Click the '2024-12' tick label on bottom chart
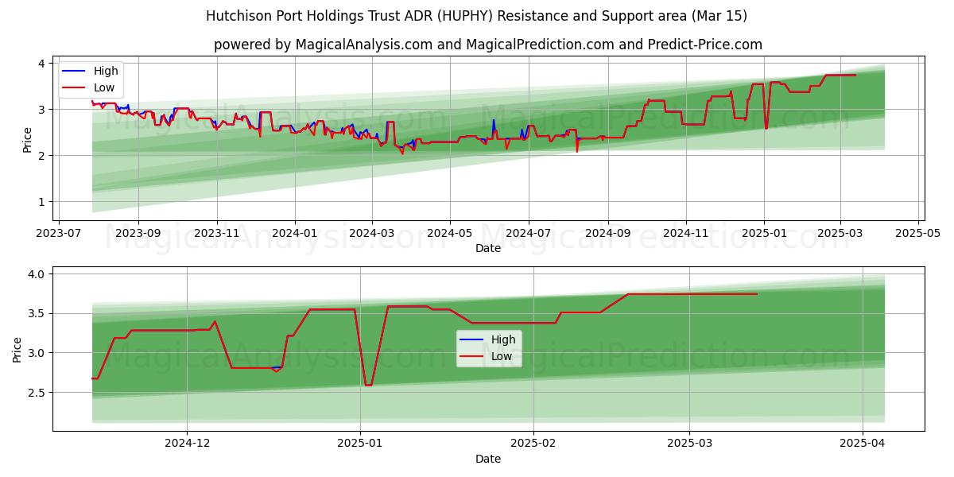The image size is (954, 477). tap(187, 444)
